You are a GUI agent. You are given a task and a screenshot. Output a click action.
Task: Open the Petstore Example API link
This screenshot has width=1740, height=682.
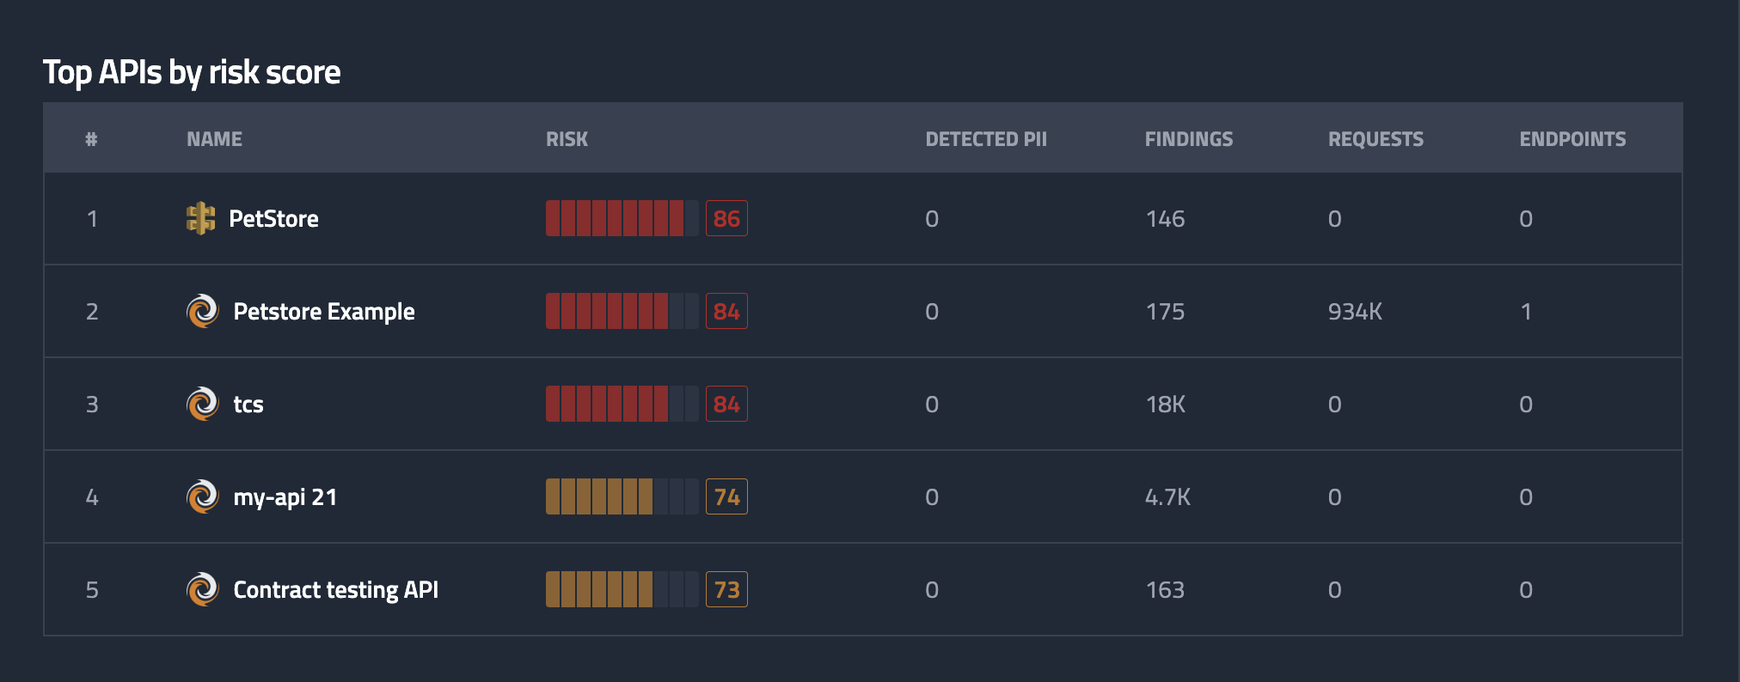click(324, 312)
